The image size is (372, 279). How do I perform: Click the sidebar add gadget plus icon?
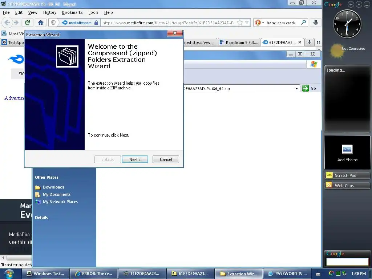pyautogui.click(x=351, y=4)
